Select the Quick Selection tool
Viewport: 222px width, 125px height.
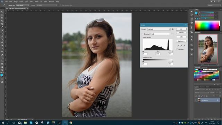[x=2, y=21]
